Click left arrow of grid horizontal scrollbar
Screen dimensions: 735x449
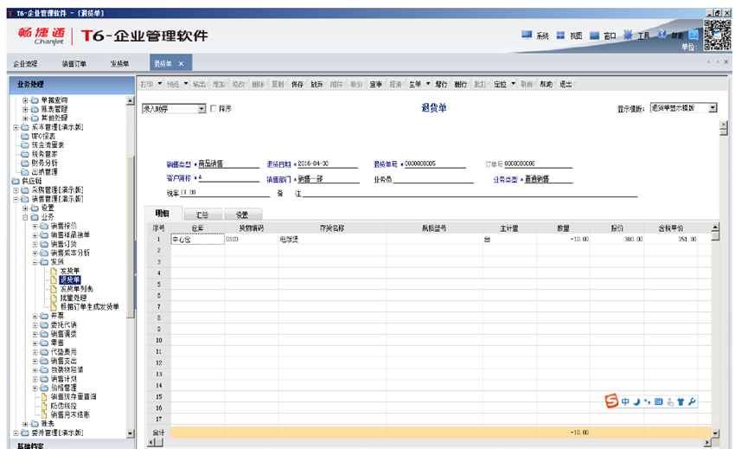[x=151, y=442]
